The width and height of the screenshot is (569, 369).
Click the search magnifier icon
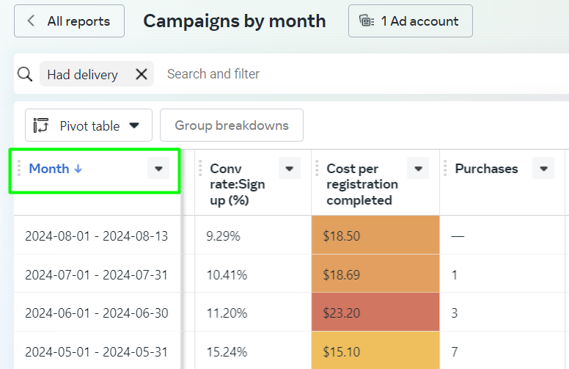pos(25,74)
